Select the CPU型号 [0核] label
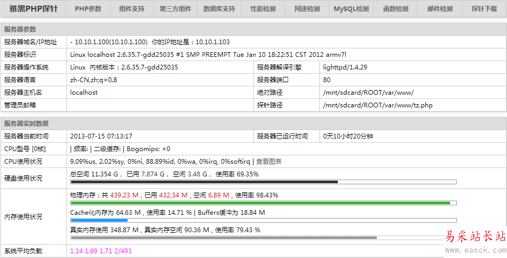The width and height of the screenshot is (507, 258). pyautogui.click(x=25, y=149)
